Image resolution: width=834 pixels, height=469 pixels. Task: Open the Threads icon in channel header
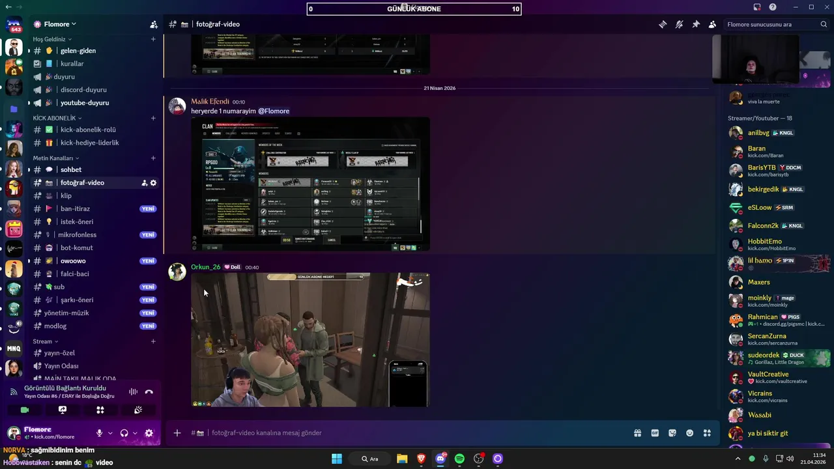tap(663, 24)
